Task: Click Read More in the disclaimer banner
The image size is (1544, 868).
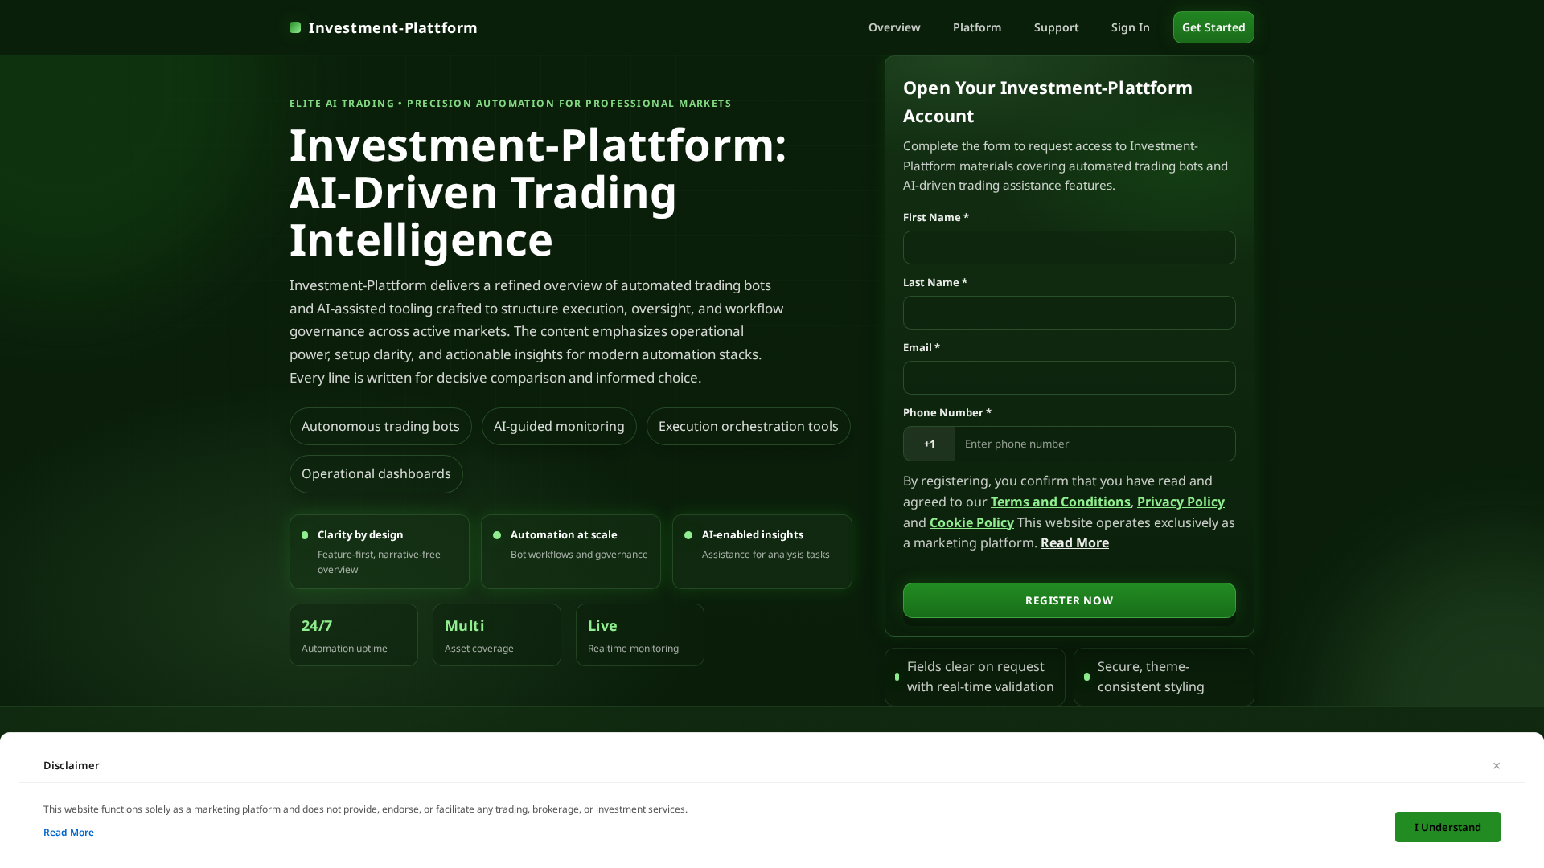Action: pyautogui.click(x=68, y=832)
